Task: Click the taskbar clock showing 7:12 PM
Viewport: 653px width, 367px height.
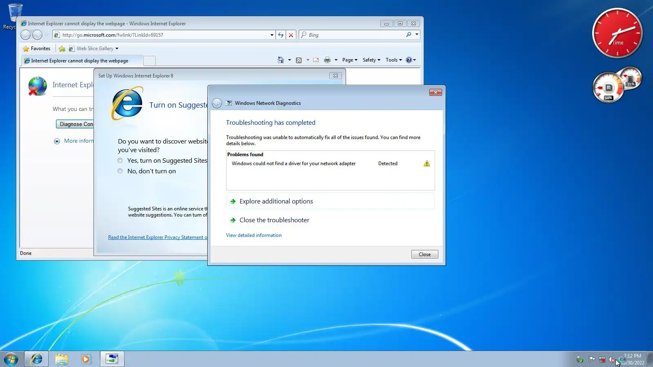Action: point(632,359)
